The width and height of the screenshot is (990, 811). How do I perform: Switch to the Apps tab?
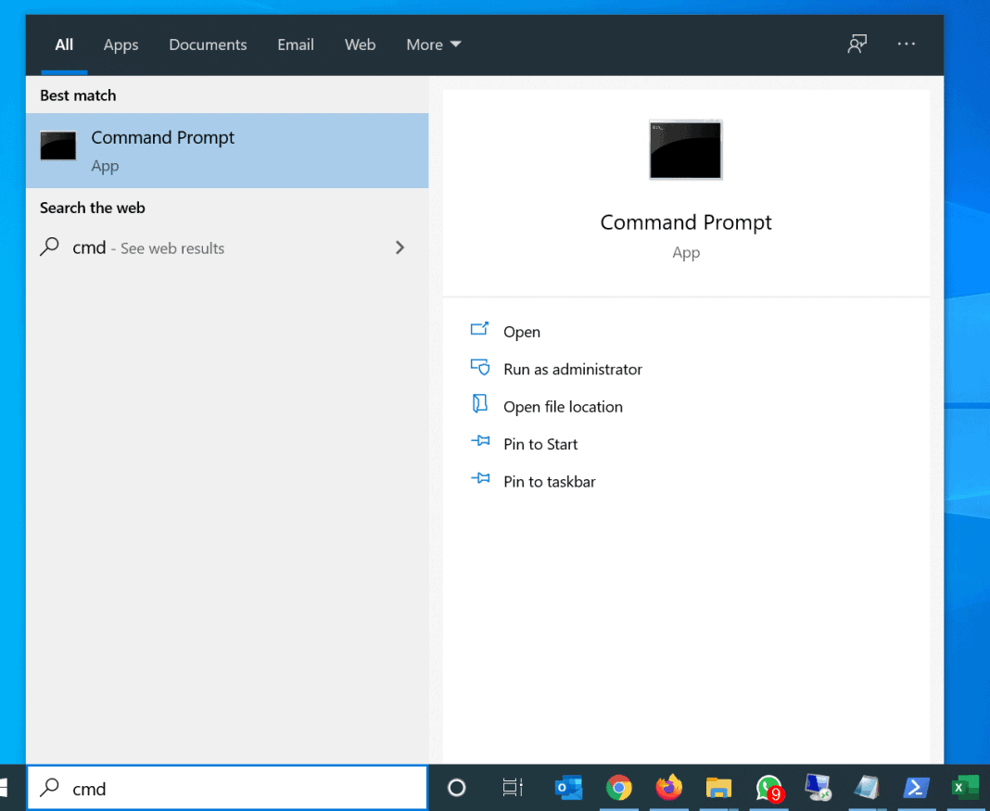click(121, 44)
